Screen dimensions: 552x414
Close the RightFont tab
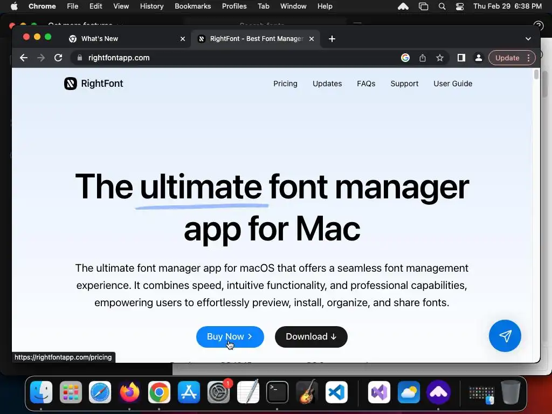coord(312,39)
